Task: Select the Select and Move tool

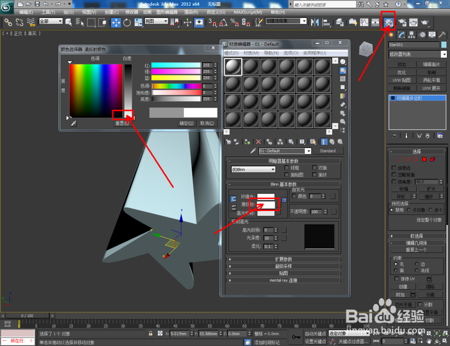Action: (116, 22)
